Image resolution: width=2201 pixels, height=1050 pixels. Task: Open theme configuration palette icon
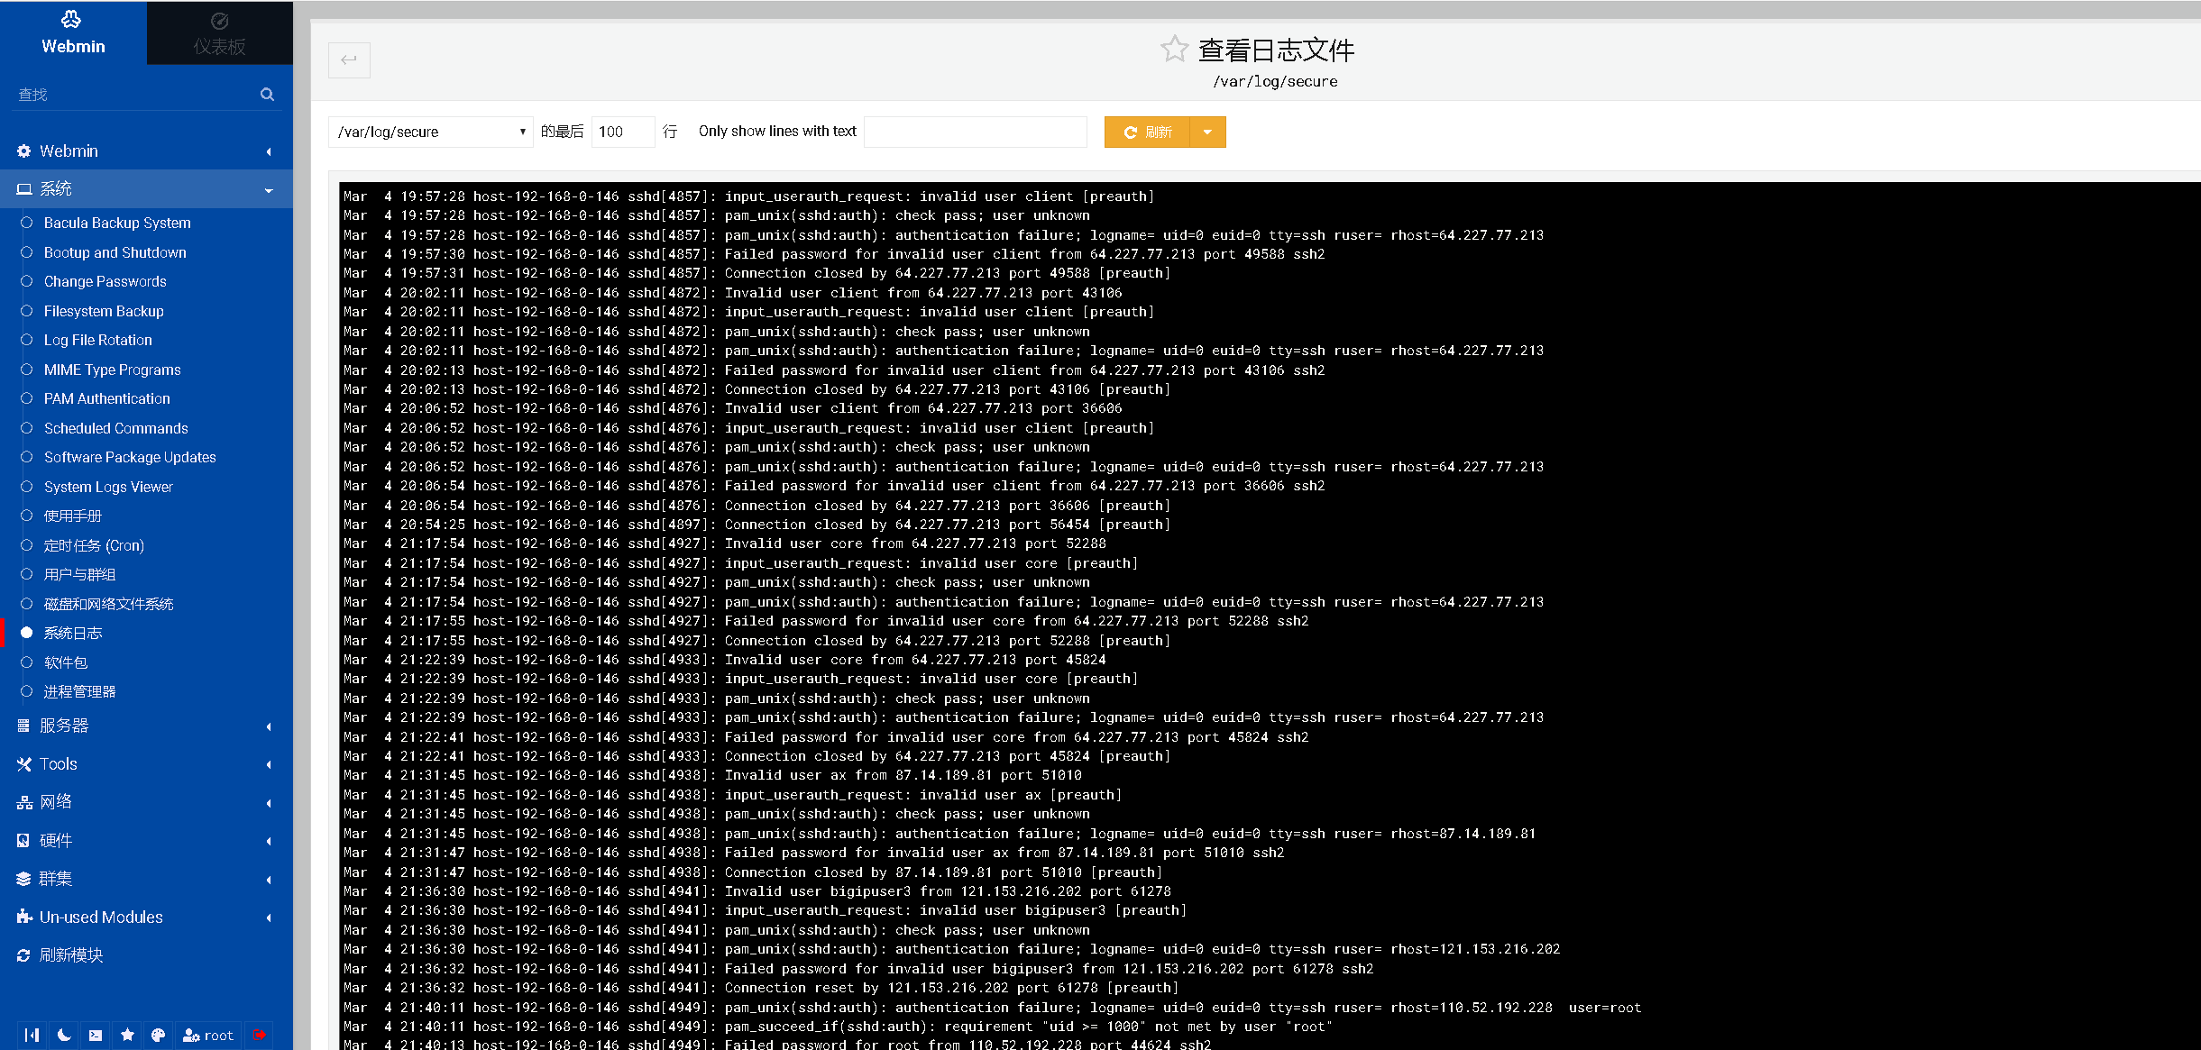(x=159, y=1035)
